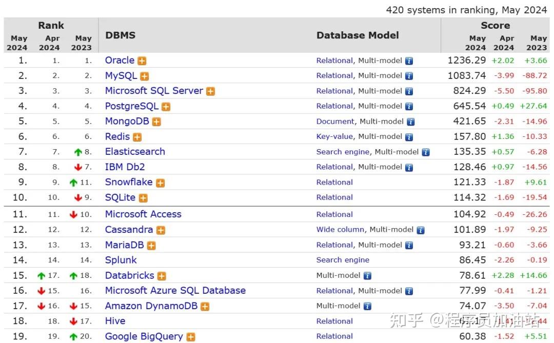
Task: Click the orange plus icon after PostgreSQL
Action: pos(166,107)
